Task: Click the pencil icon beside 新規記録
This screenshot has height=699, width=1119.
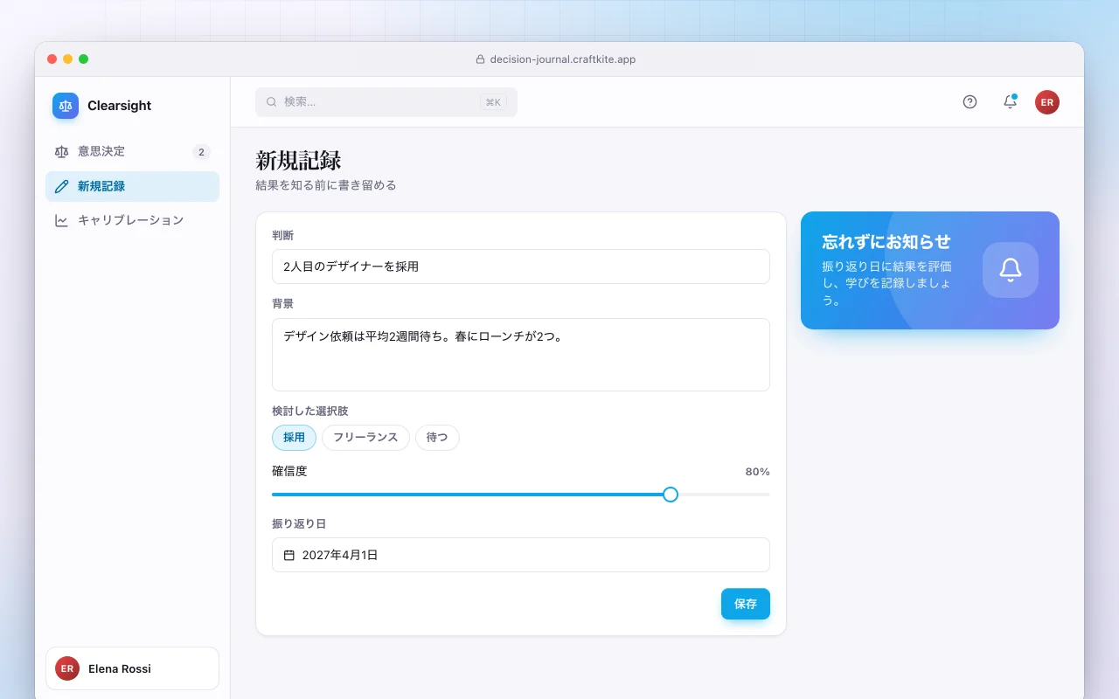Action: [61, 186]
